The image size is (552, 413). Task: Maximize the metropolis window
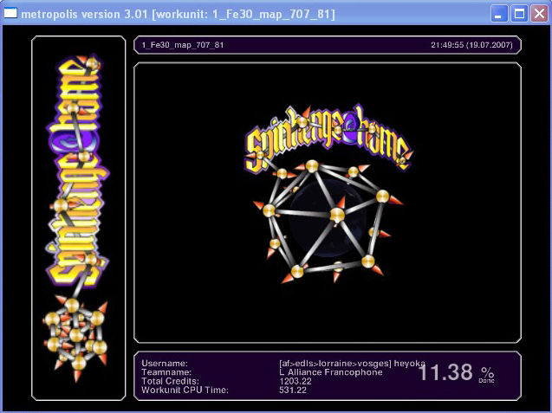tap(519, 14)
